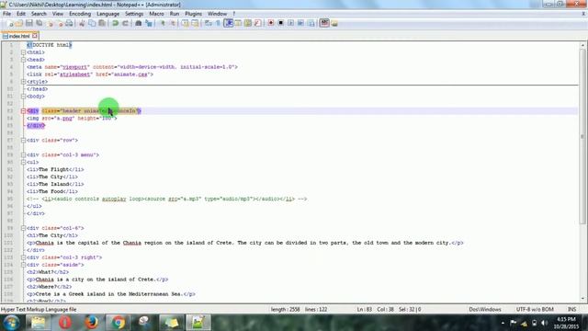588x331 pixels.
Task: Click Run Macro Multiple Times icon
Action: (x=300, y=23)
